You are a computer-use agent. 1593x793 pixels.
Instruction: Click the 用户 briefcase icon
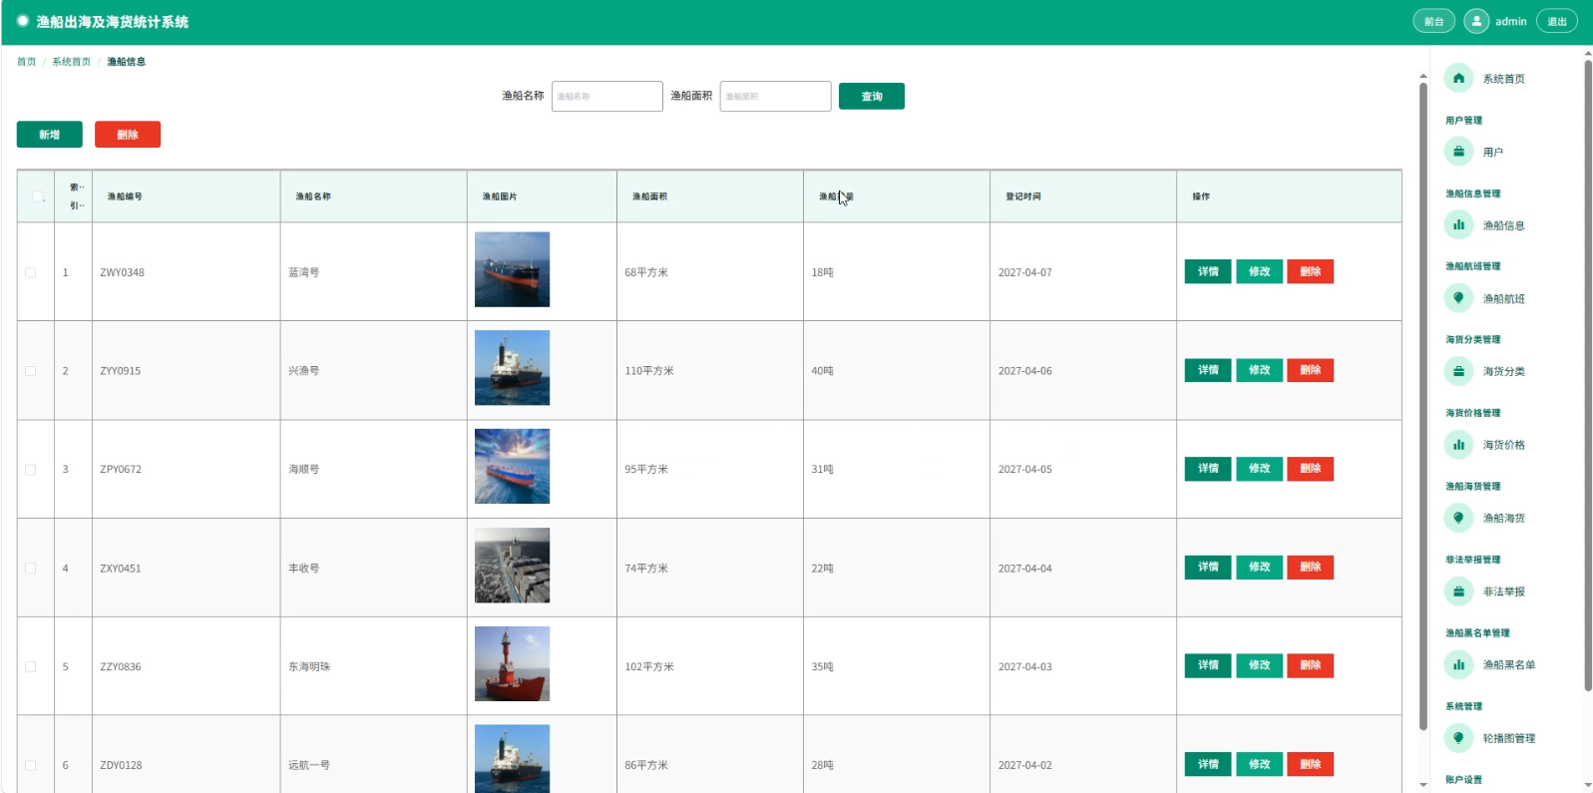(1458, 152)
